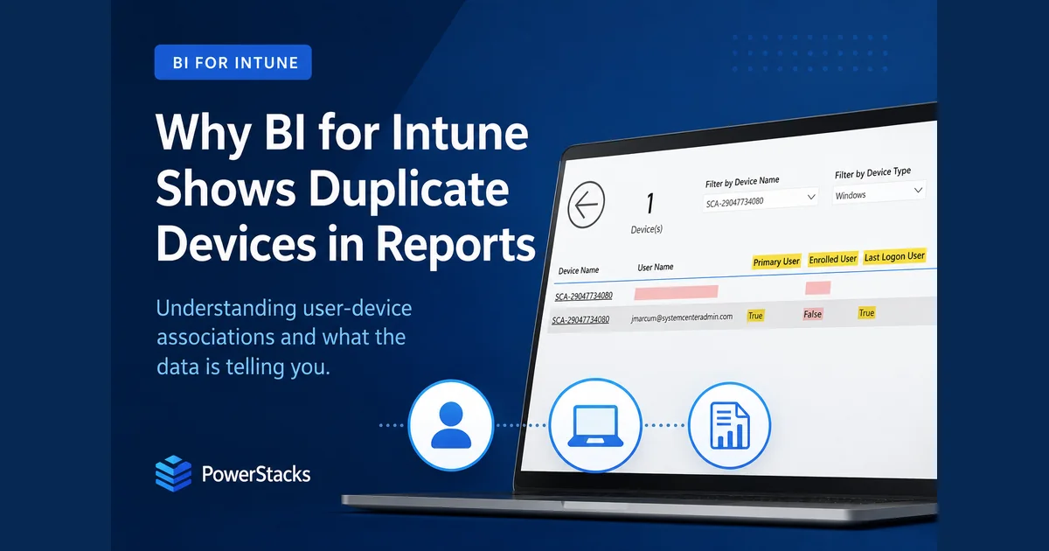The width and height of the screenshot is (1049, 551).
Task: Click the True primary user value
Action: (755, 316)
